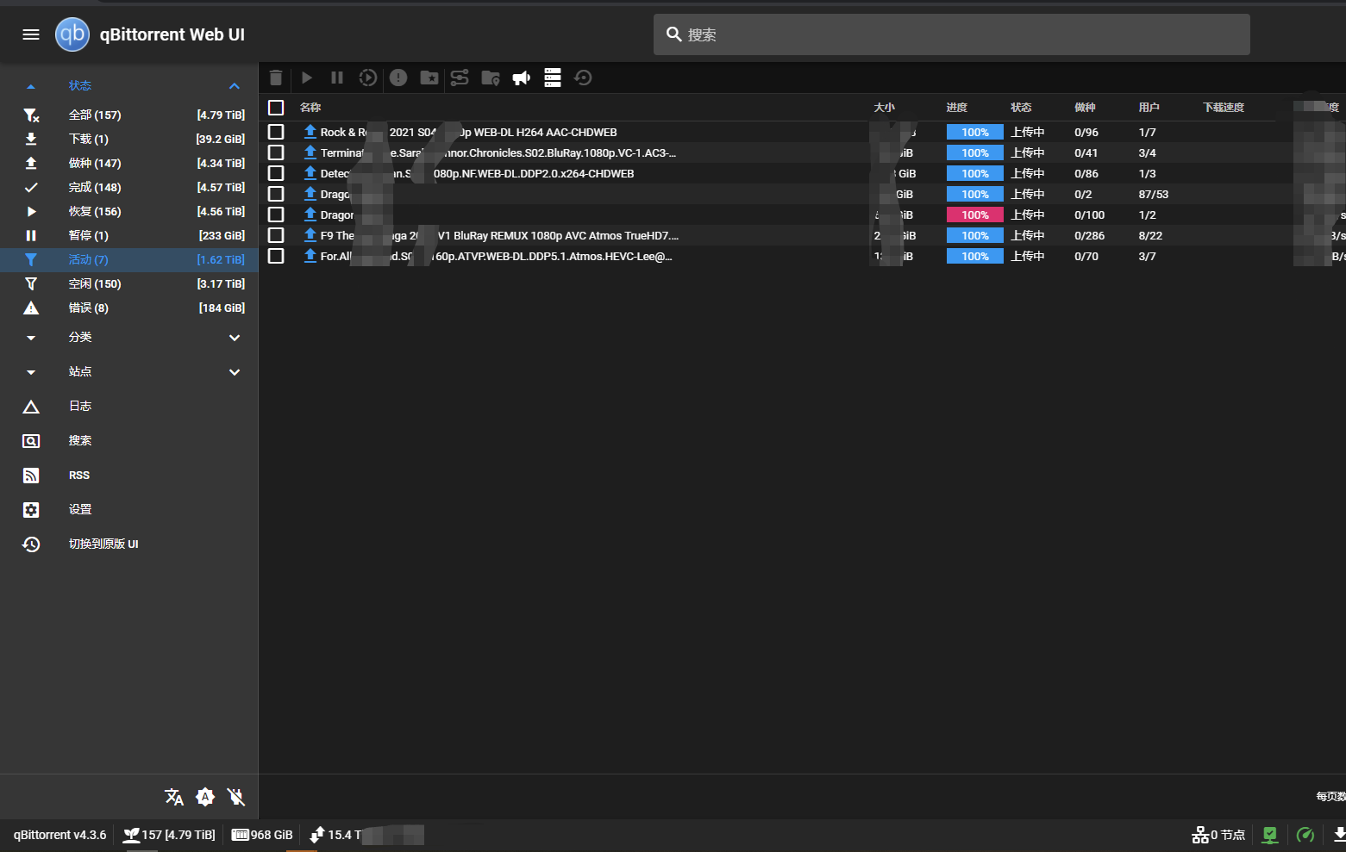The image size is (1346, 852).
Task: Click 切换到原版 UI link
Action: point(103,544)
